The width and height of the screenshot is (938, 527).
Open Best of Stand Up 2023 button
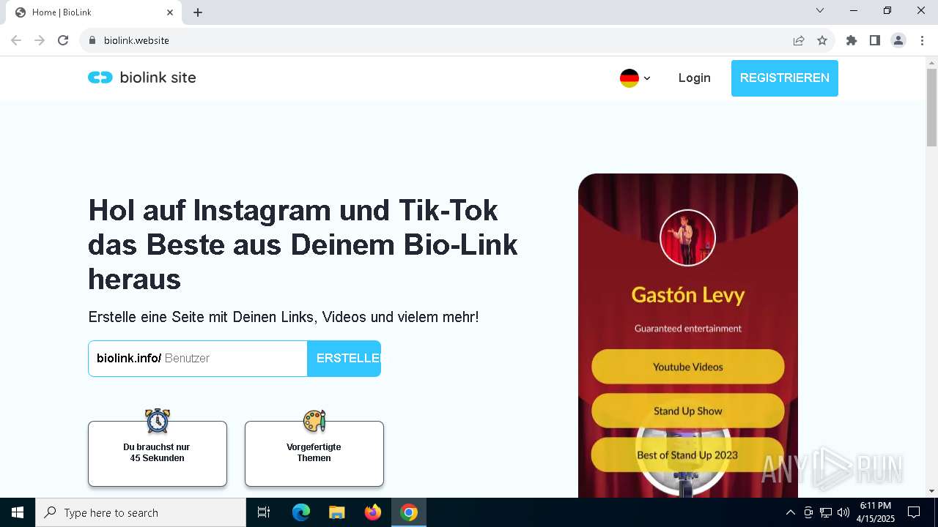(x=687, y=455)
